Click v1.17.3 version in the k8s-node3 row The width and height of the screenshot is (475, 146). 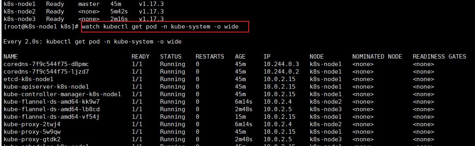(x=151, y=19)
